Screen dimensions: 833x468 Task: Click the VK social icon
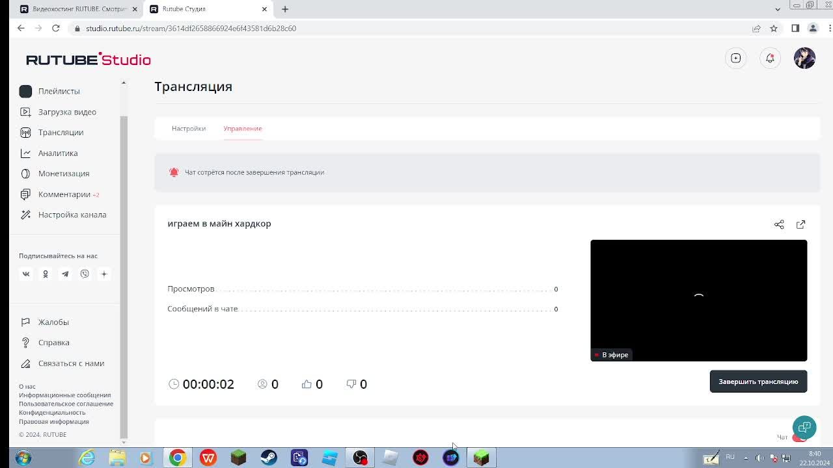click(26, 274)
